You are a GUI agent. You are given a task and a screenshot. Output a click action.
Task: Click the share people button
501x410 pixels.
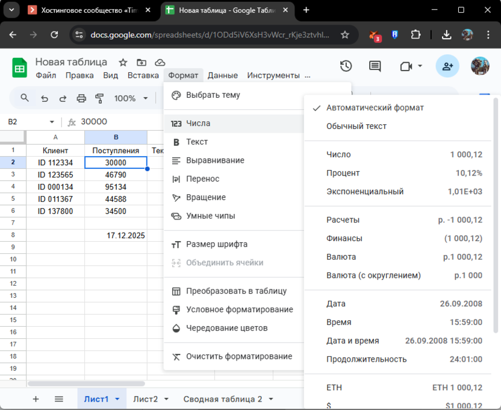coord(447,66)
